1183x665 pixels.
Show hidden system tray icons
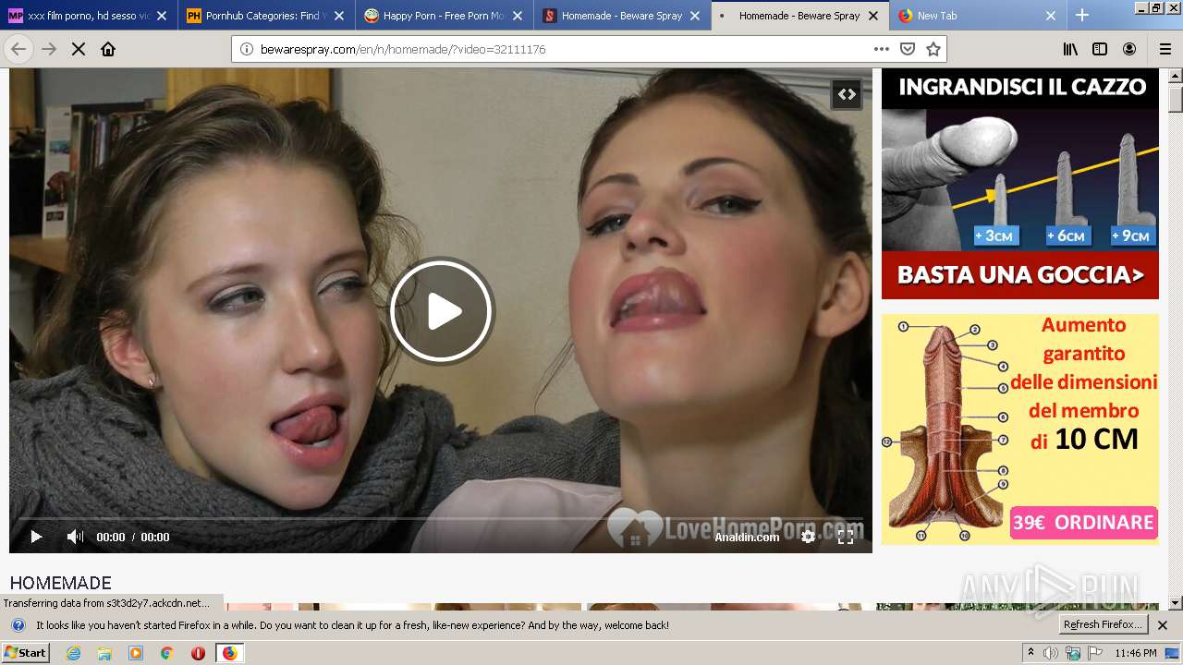[1031, 653]
